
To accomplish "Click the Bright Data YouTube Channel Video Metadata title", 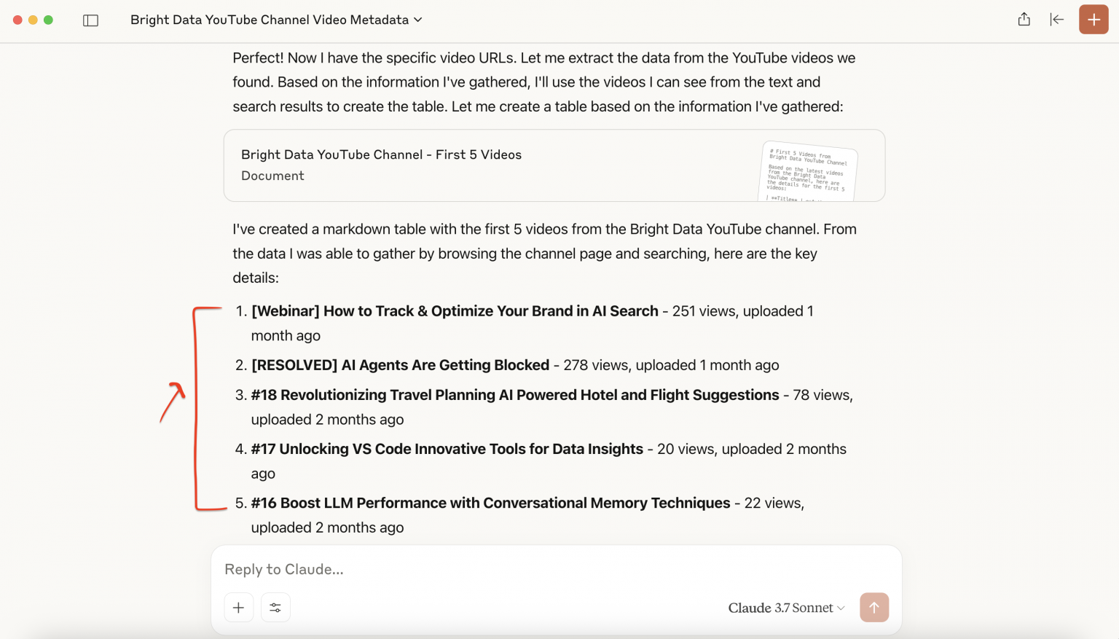I will 269,20.
